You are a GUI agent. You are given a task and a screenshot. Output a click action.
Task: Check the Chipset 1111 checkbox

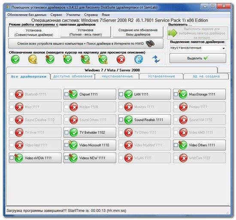pos(66,95)
